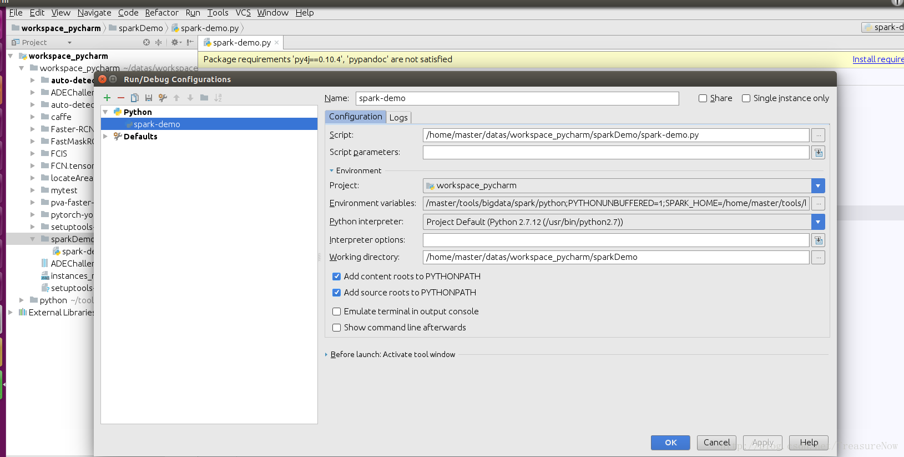
Task: Click the dialog Help button
Action: pyautogui.click(x=809, y=443)
